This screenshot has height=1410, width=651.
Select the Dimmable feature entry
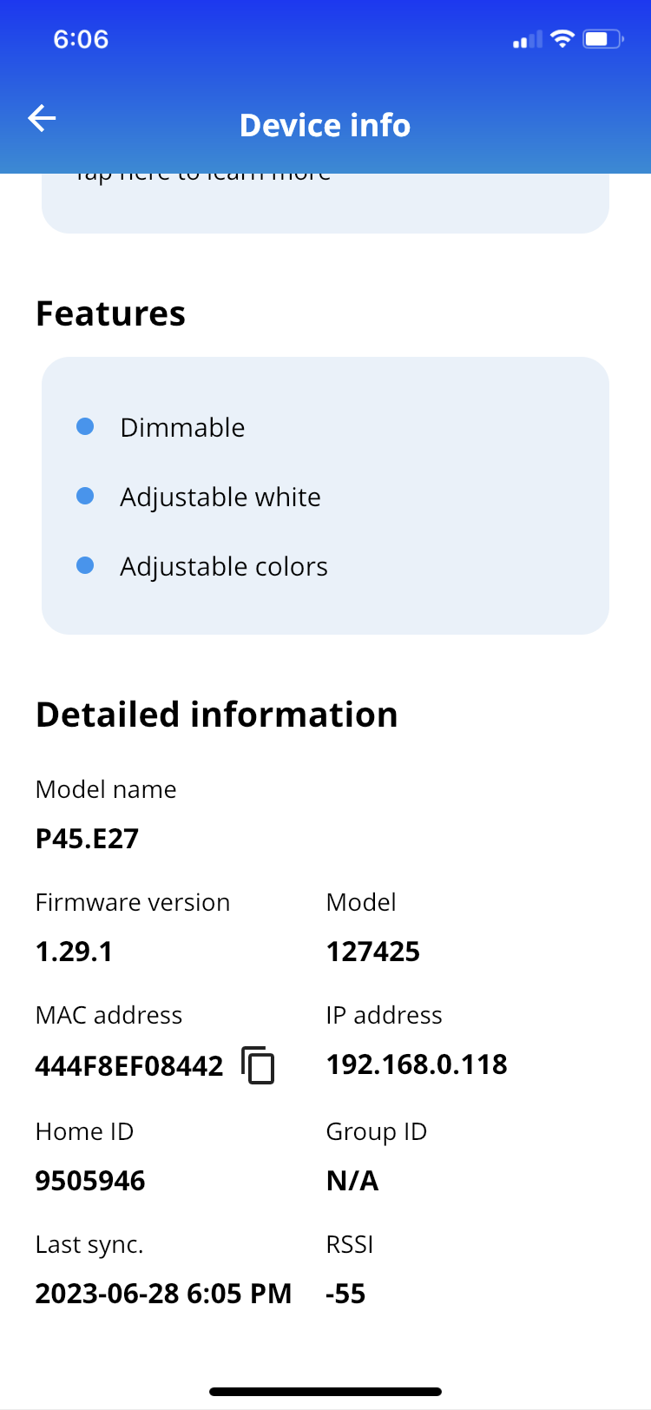[x=182, y=427]
